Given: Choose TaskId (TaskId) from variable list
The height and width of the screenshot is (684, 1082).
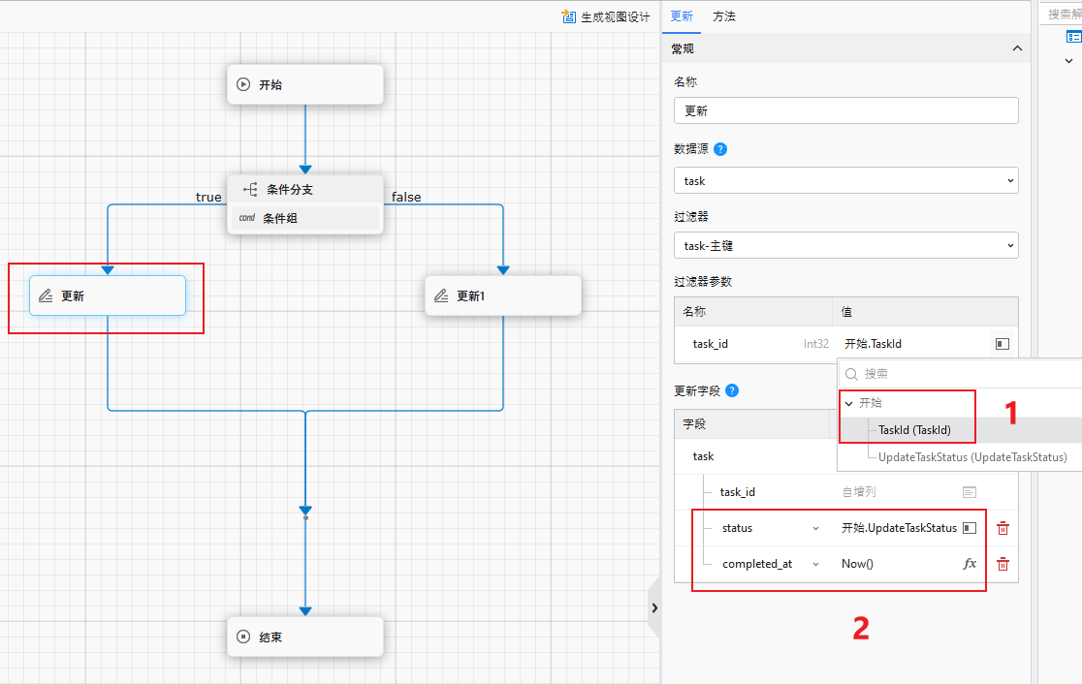Looking at the screenshot, I should pos(914,429).
